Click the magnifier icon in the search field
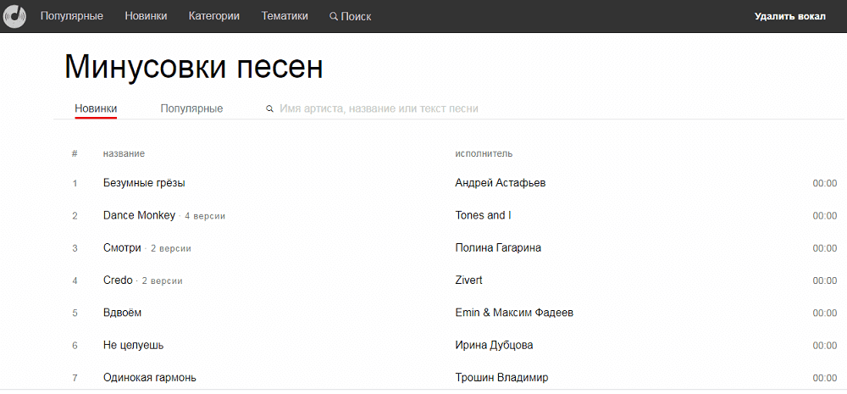Image resolution: width=847 pixels, height=394 pixels. point(269,109)
